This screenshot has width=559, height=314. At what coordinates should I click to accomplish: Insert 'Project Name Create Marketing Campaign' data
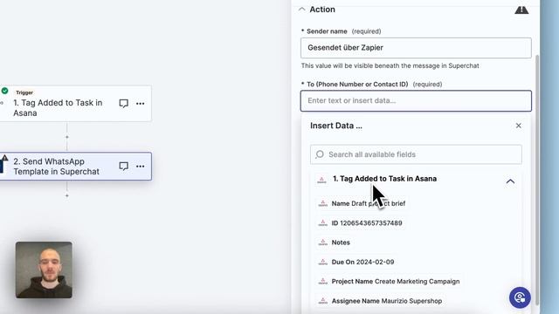pos(389,281)
